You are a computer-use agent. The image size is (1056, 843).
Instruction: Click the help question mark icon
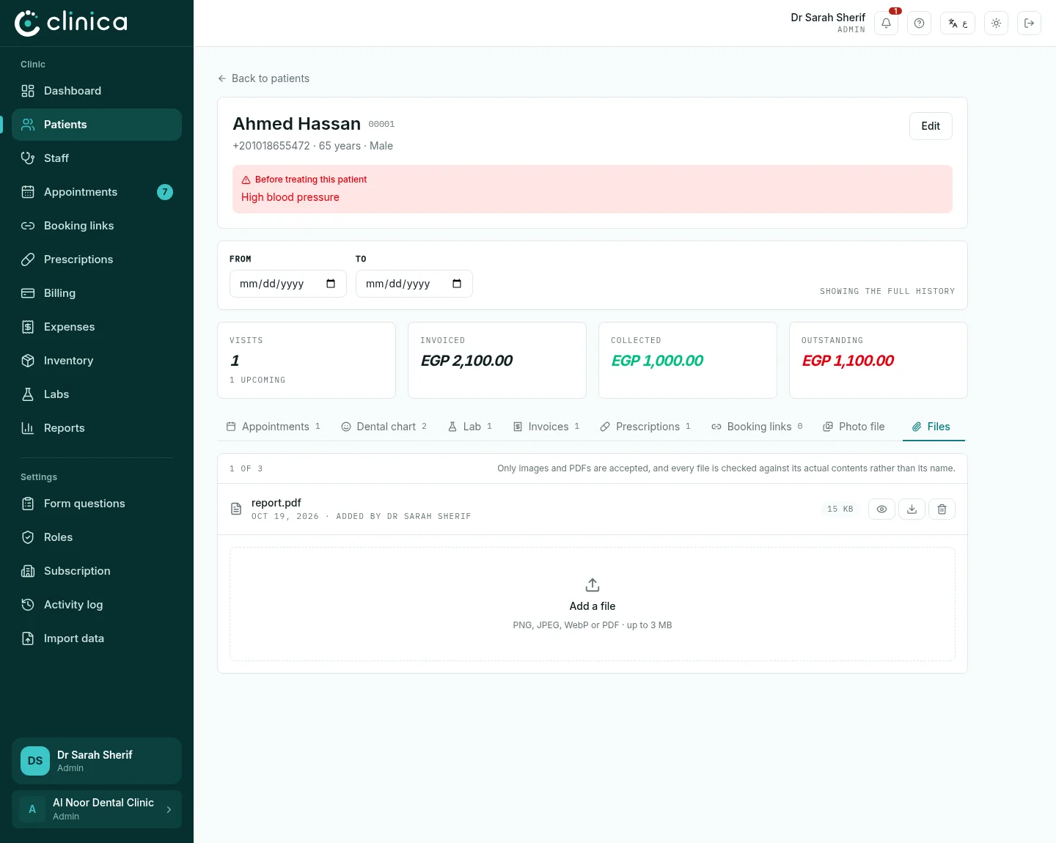pos(919,23)
